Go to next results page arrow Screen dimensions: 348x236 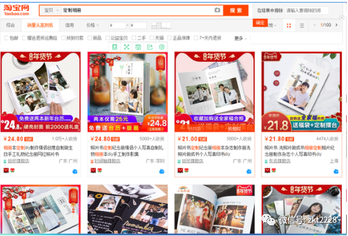pyautogui.click(x=337, y=25)
